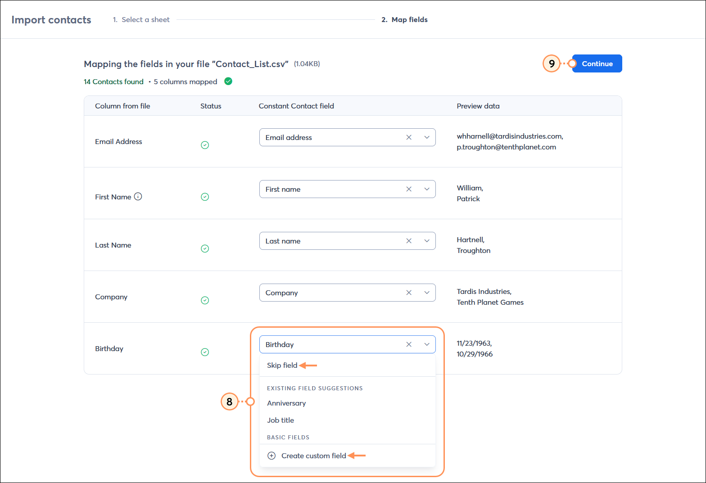Viewport: 706px width, 483px height.
Task: Click the Constant Contact field header
Action: pos(296,106)
